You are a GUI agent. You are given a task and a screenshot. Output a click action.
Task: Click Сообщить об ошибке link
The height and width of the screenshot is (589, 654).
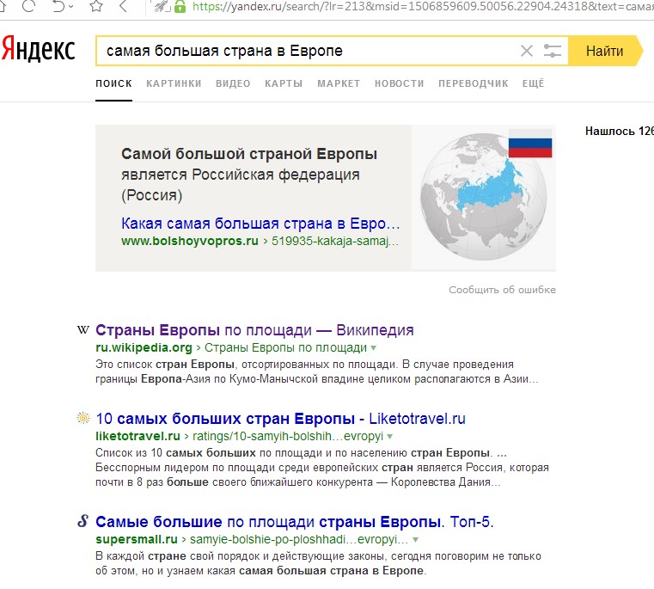point(502,290)
